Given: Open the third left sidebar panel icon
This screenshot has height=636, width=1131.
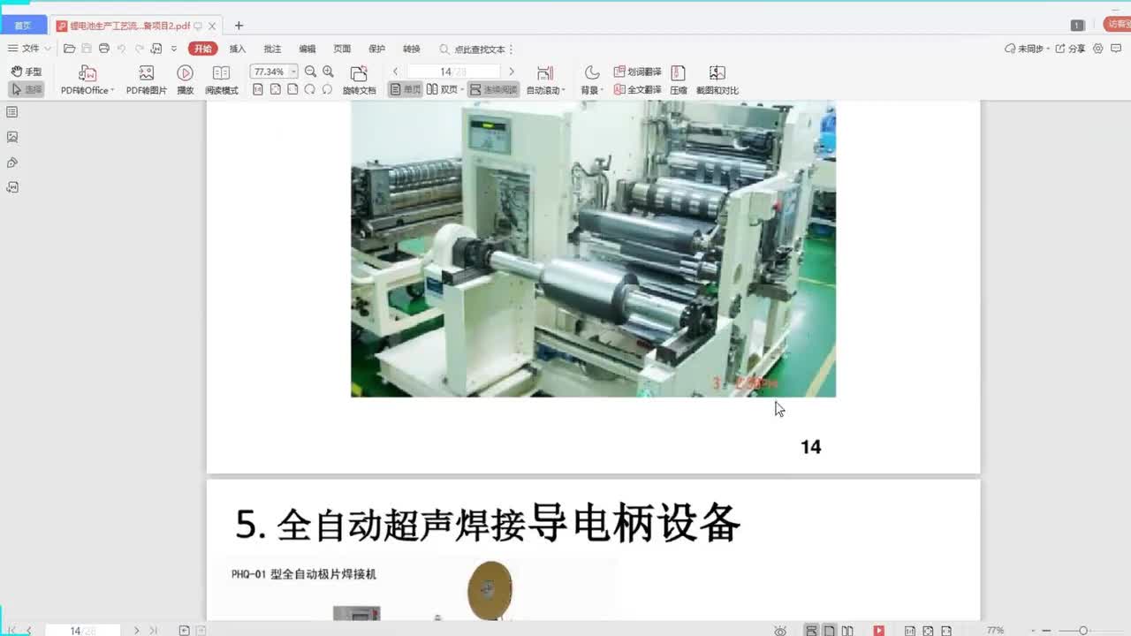Looking at the screenshot, I should point(12,163).
